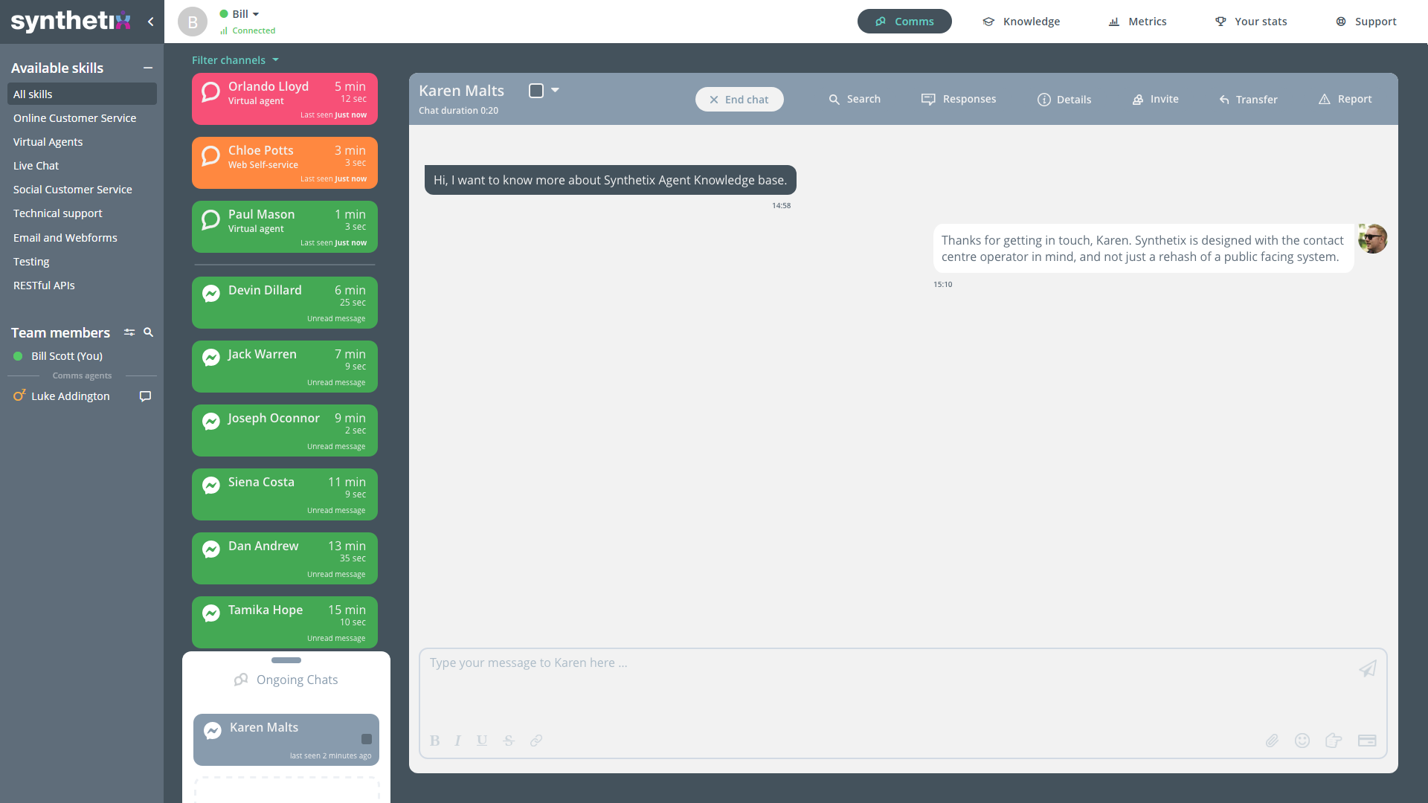Open the Support tab
Image resolution: width=1428 pixels, height=803 pixels.
(1366, 22)
